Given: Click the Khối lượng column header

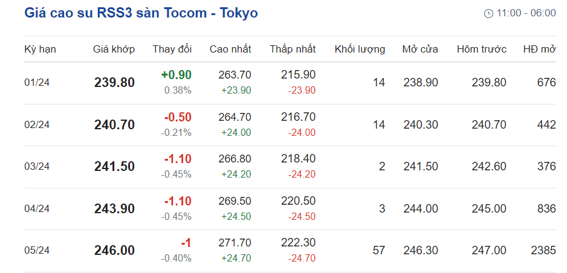Looking at the screenshot, I should pyautogui.click(x=360, y=50).
